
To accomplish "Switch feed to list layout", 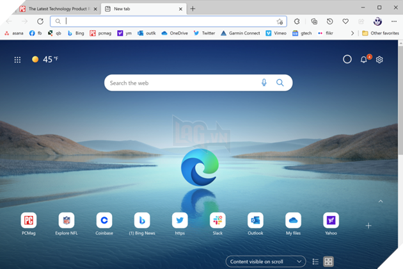I will click(x=315, y=261).
